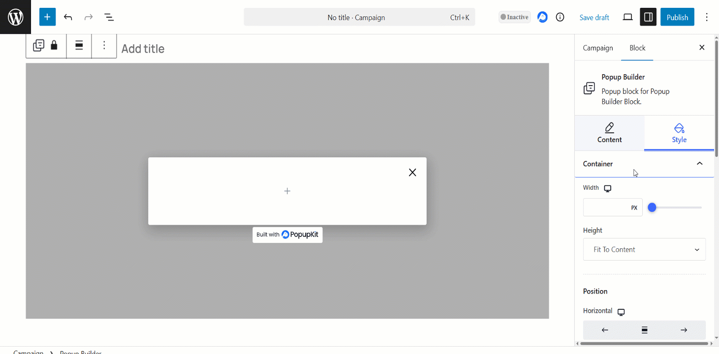The width and height of the screenshot is (719, 354).
Task: Toggle the Inactive campaign status
Action: (x=514, y=17)
